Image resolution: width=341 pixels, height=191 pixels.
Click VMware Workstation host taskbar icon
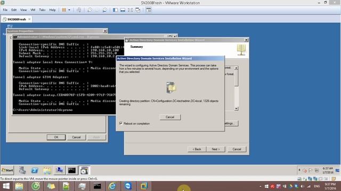pos(144,186)
